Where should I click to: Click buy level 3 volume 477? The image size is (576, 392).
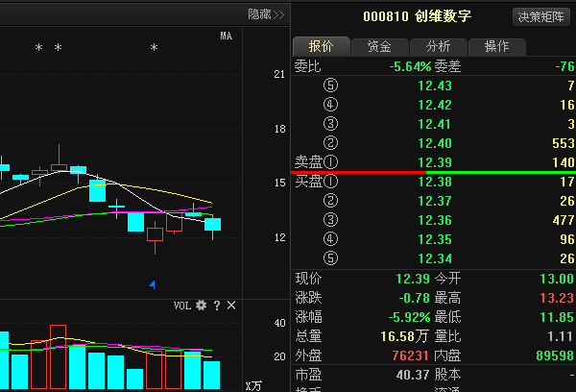(564, 220)
